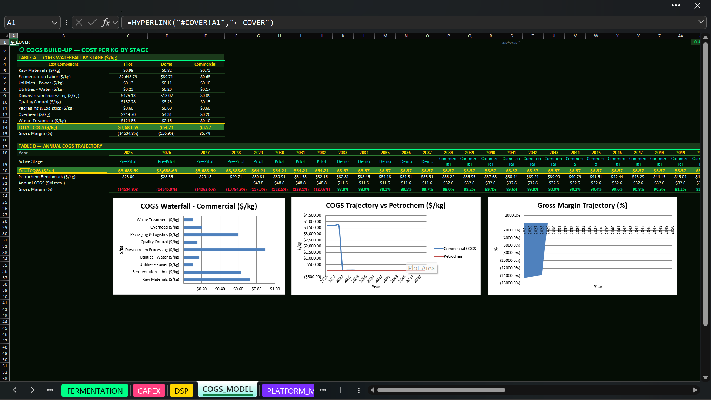Expand the Name Box dropdown
This screenshot has width=711, height=400.
[54, 23]
